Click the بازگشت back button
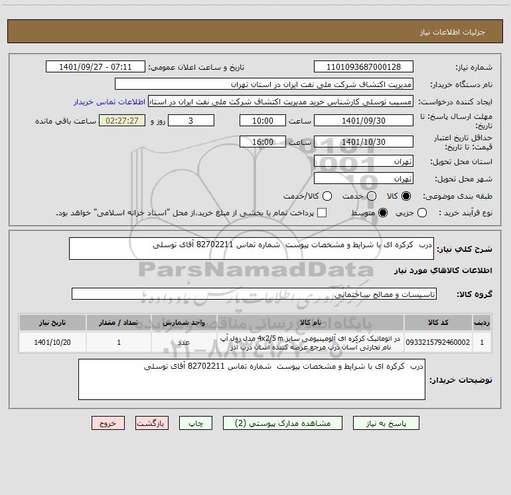Screen dimensions: 511x495 [x=152, y=423]
